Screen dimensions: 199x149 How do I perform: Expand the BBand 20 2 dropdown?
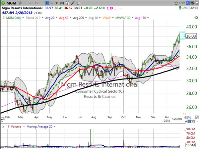click(43, 18)
